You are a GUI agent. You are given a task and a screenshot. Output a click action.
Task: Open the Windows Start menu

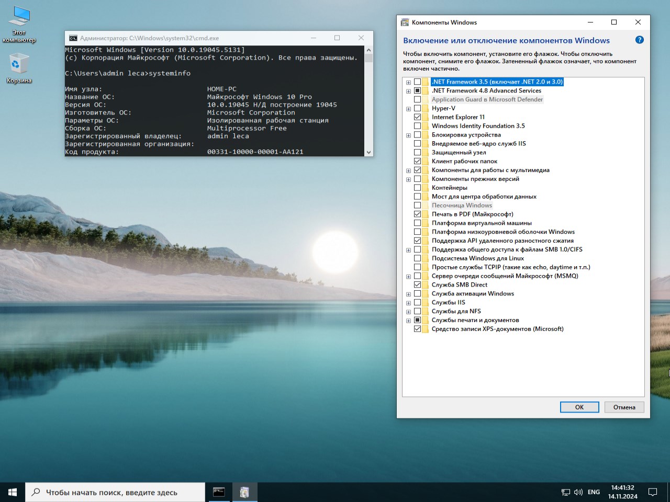(x=13, y=492)
